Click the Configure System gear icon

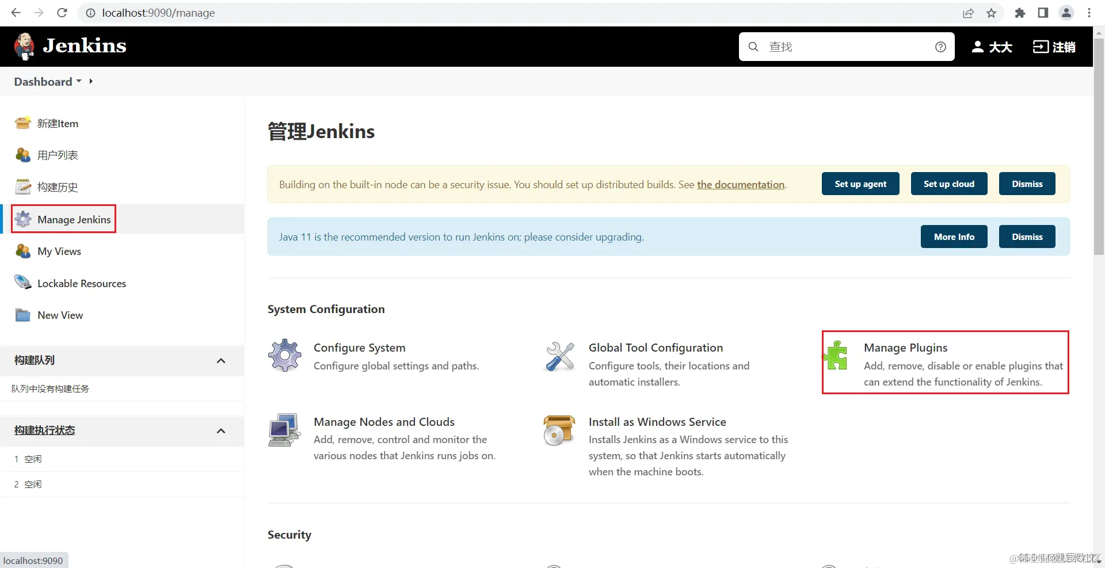(x=284, y=355)
